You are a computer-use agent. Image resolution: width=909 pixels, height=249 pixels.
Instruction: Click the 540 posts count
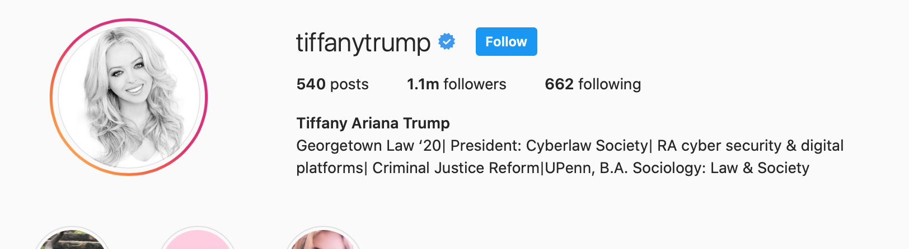tap(332, 84)
